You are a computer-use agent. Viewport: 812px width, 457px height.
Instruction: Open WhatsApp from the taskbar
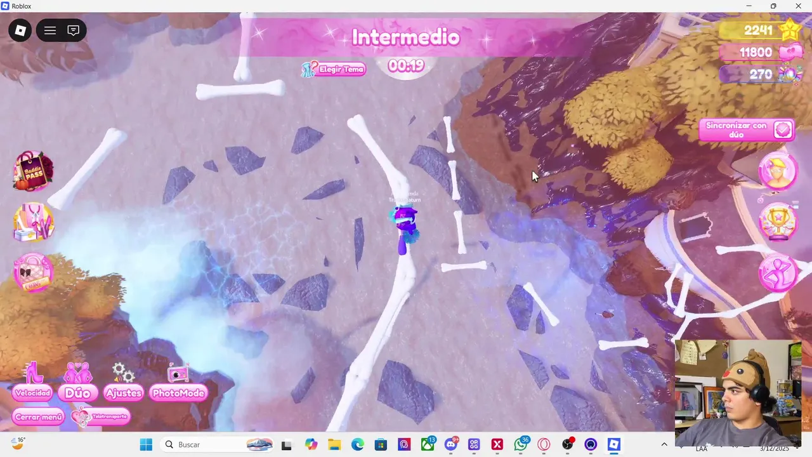coord(521,444)
